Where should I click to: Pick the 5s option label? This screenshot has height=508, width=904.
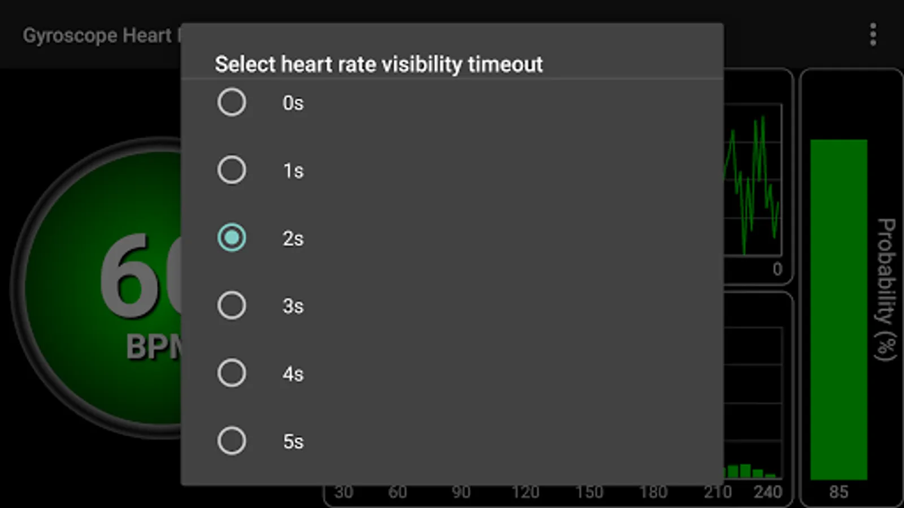pyautogui.click(x=293, y=441)
